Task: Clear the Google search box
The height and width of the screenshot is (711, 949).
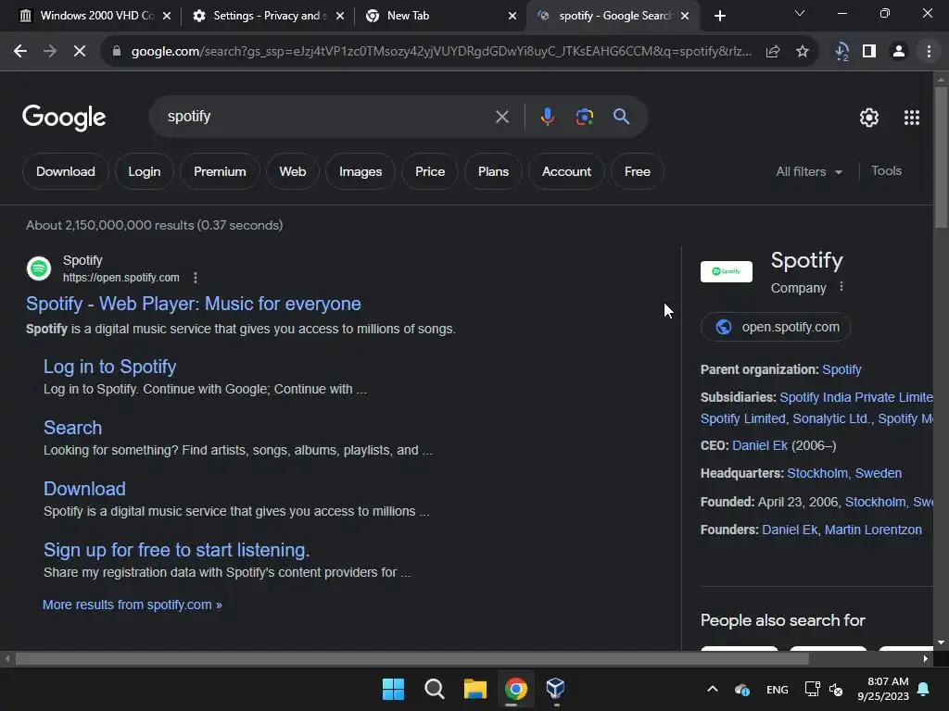Action: pos(502,117)
